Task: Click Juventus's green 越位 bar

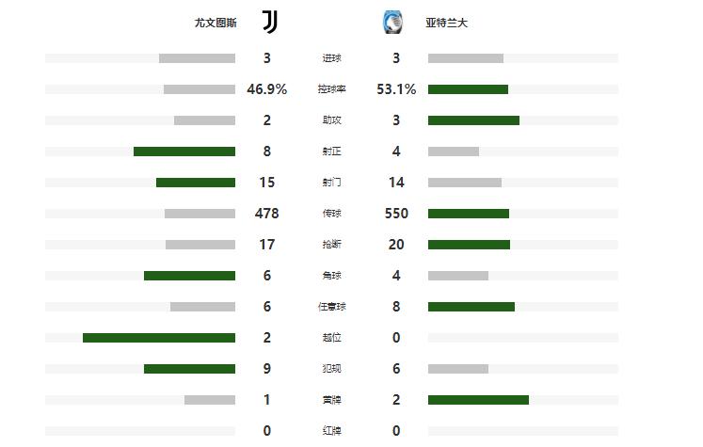Action: [x=159, y=338]
